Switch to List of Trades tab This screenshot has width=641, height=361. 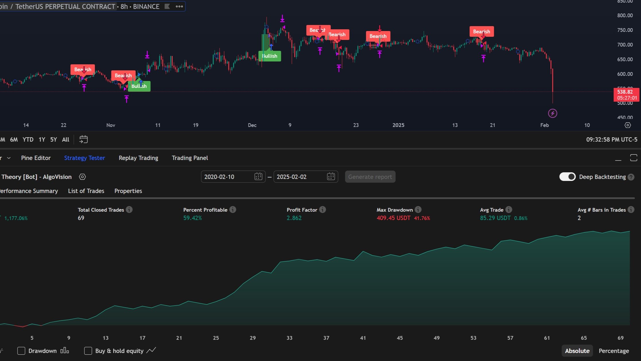(86, 191)
